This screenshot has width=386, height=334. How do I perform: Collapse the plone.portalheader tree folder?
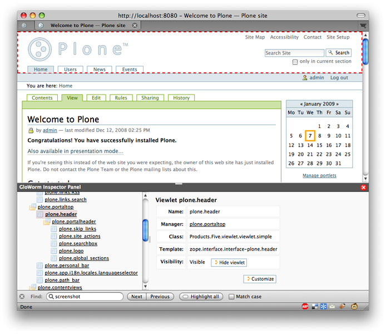(x=47, y=222)
